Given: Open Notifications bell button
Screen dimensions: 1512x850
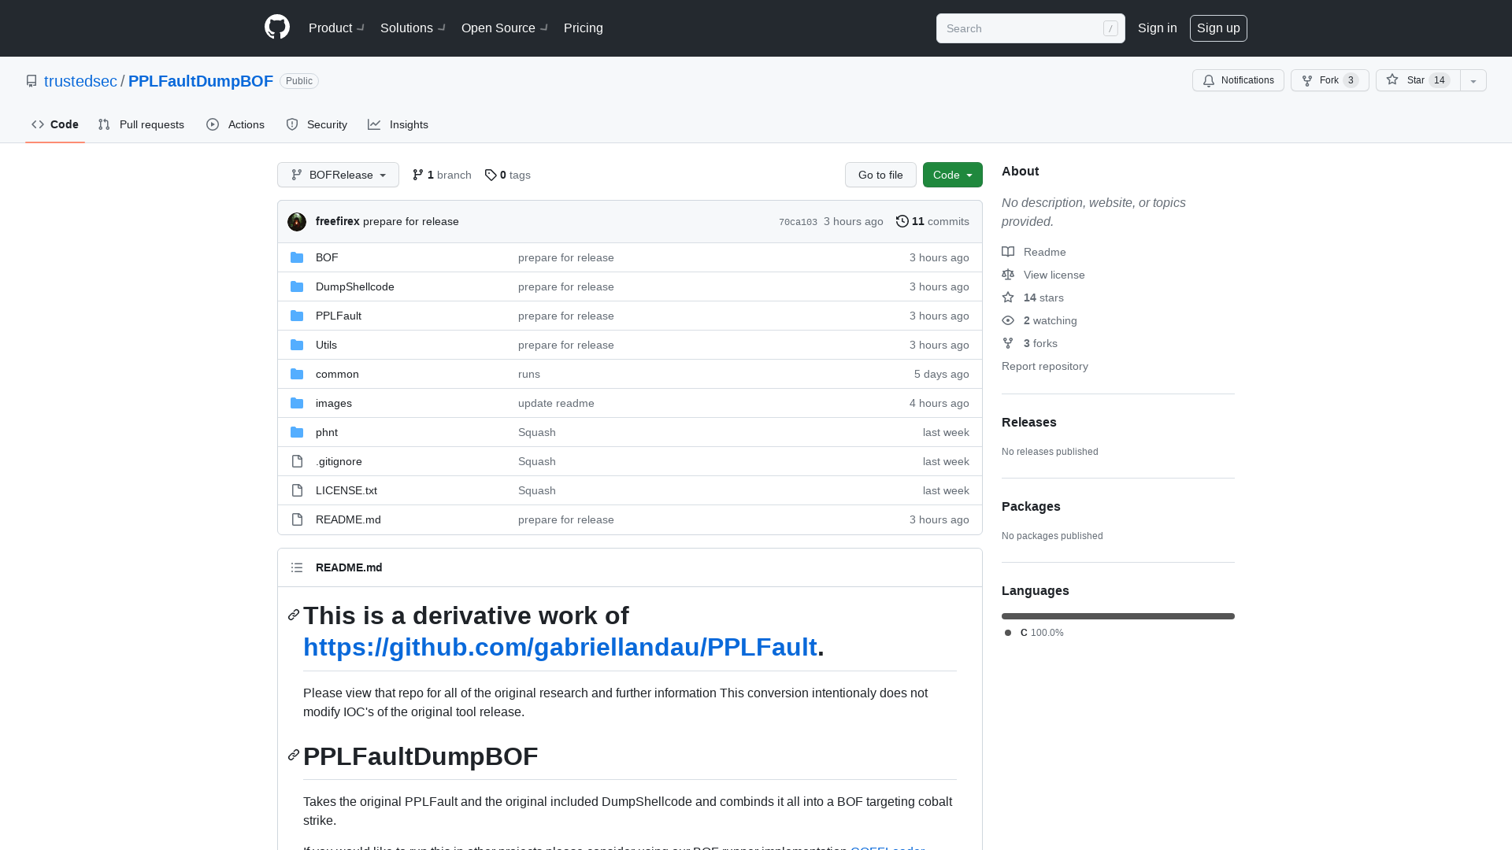Looking at the screenshot, I should tap(1238, 80).
